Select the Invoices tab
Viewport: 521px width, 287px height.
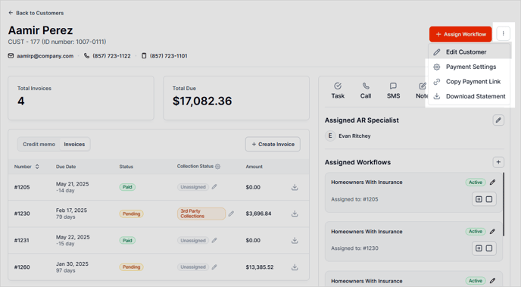coord(74,144)
